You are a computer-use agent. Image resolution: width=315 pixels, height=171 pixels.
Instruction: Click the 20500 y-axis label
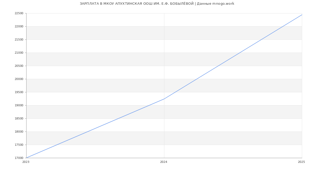(x=19, y=66)
